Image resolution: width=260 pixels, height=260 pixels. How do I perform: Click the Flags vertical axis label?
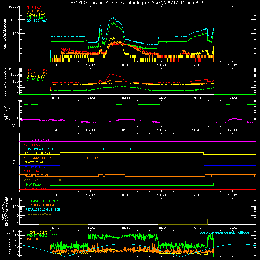click(x=13, y=162)
